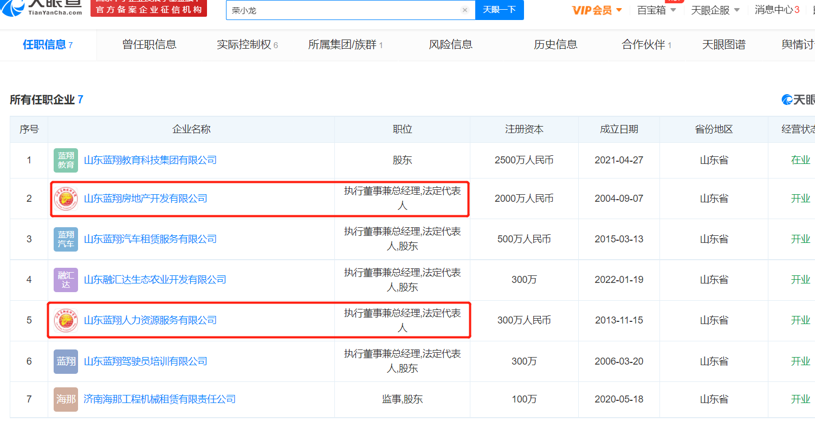Click the 蓝翔教育 company logo icon

pos(66,160)
